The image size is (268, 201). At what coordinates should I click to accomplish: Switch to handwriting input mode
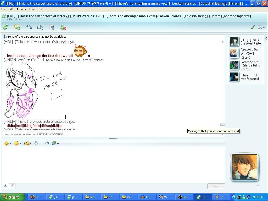12,186
